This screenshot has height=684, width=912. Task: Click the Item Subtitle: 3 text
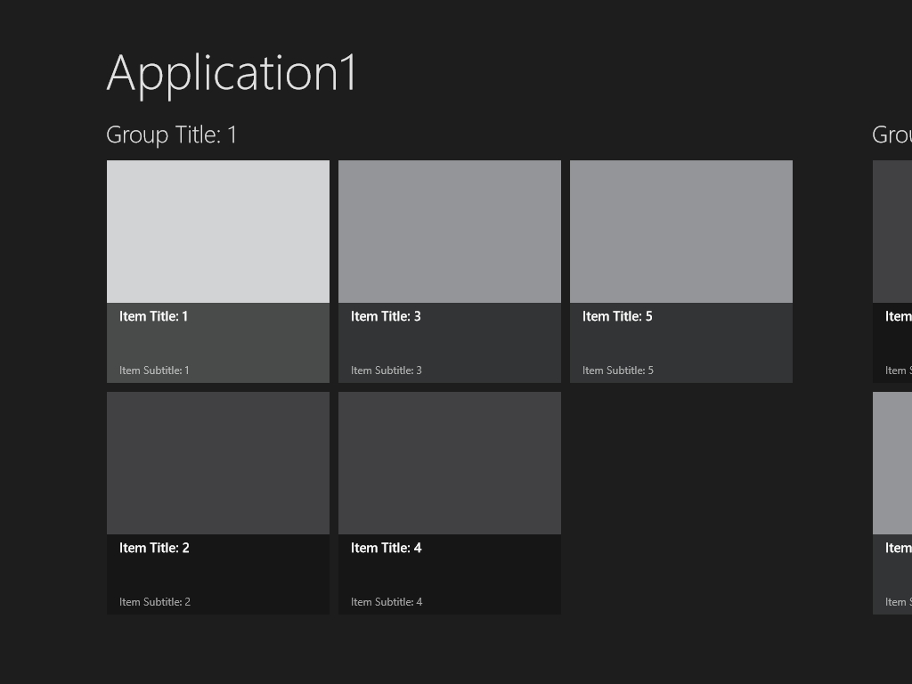tap(386, 370)
